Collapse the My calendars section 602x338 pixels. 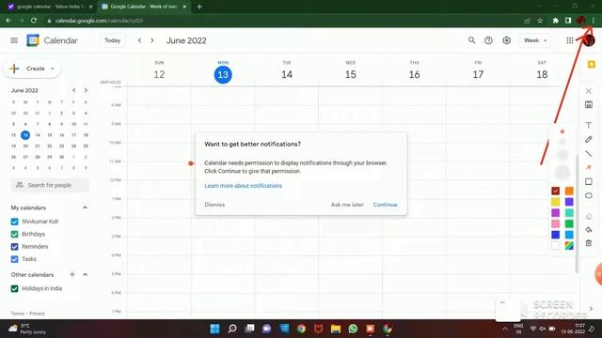pos(85,207)
